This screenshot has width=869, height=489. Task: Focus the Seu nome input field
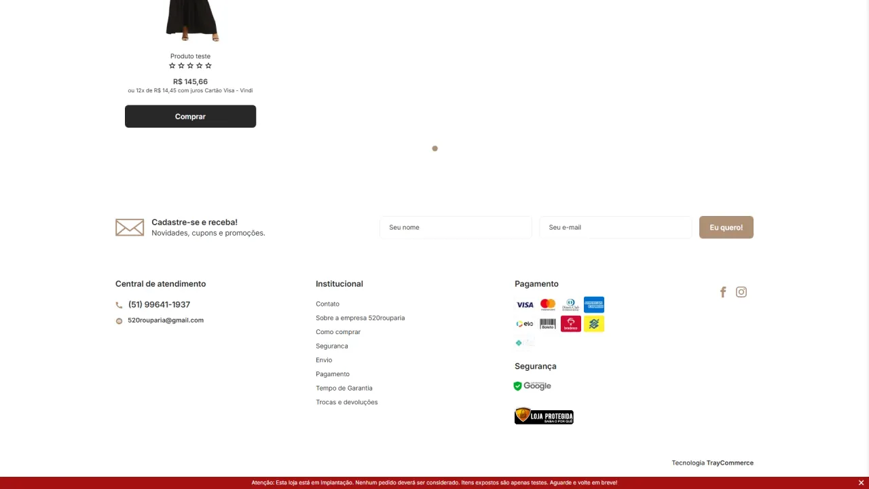(x=456, y=228)
